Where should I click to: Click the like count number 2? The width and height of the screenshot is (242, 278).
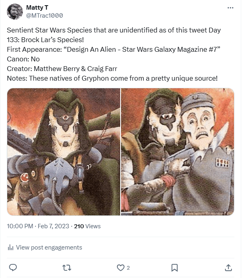coord(128,268)
